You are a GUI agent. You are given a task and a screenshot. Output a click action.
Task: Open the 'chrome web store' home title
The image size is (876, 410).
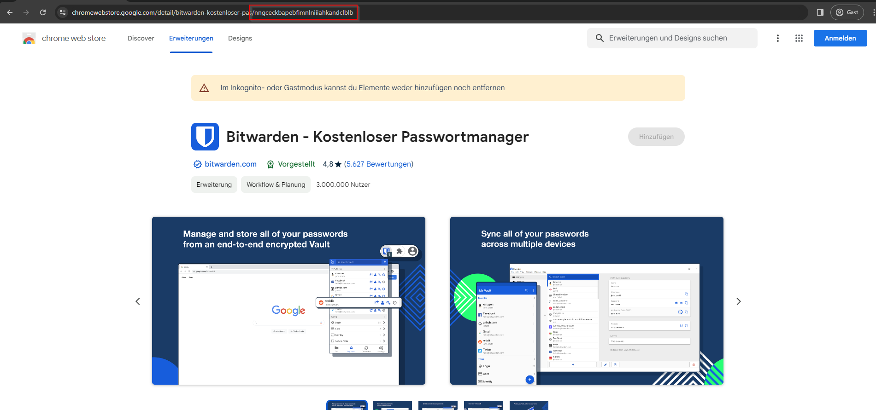(74, 38)
